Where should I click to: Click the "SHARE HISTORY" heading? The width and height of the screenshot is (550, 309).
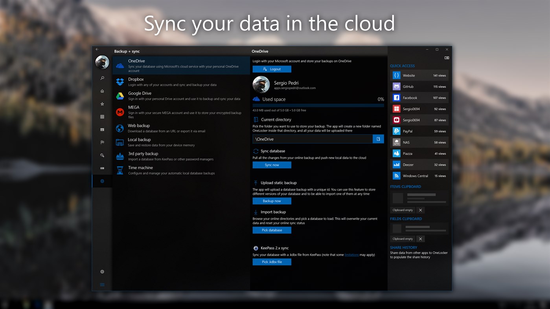click(x=403, y=248)
